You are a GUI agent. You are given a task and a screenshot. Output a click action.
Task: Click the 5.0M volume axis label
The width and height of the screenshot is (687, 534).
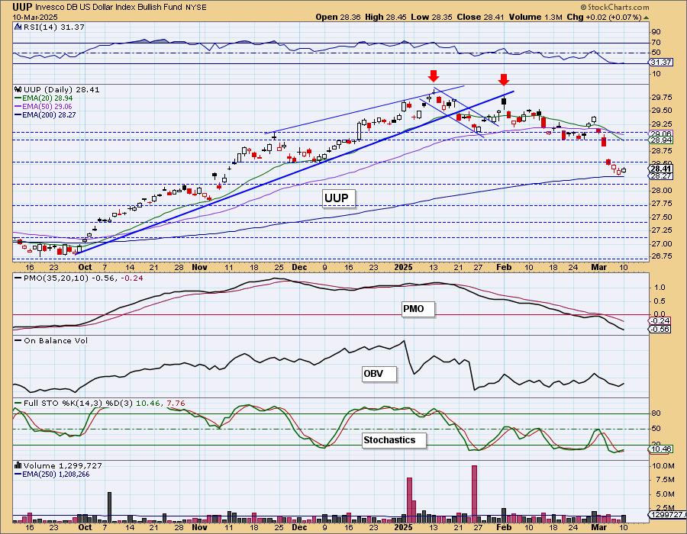(x=664, y=494)
